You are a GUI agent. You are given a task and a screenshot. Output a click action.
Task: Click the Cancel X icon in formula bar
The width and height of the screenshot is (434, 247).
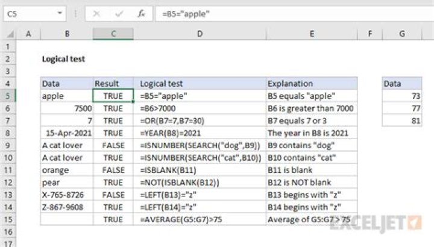(98, 13)
